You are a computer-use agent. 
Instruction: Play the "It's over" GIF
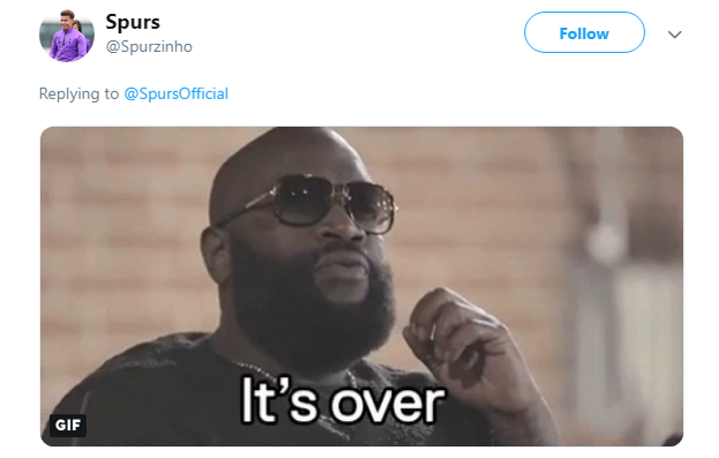361,286
